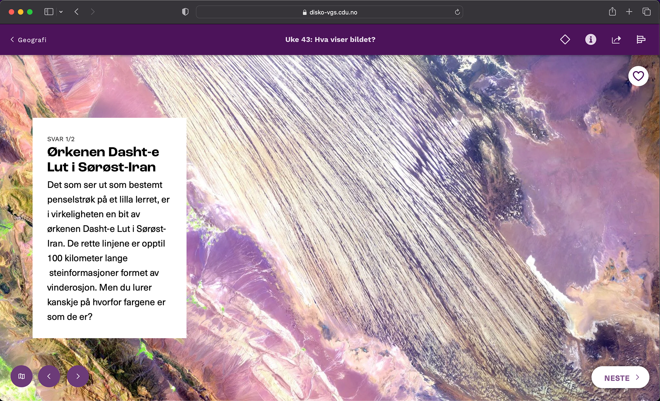The image size is (660, 401).
Task: Favorite the image with heart button
Action: [x=638, y=76]
